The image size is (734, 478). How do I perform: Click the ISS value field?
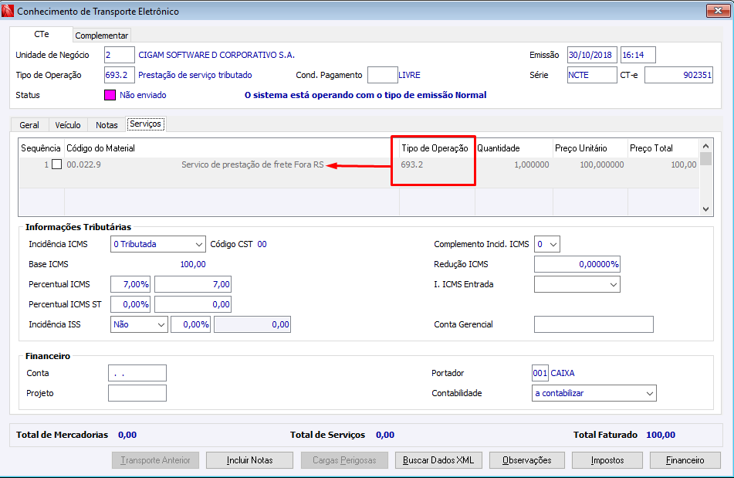[x=252, y=324]
